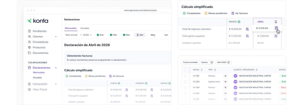The width and height of the screenshot is (303, 105).
Task: Click OR avatar on 02 ABR row
Action: tap(235, 82)
